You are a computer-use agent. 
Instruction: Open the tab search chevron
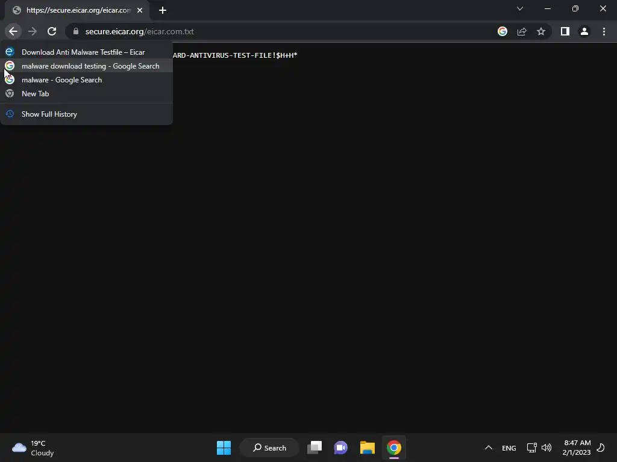click(x=520, y=8)
